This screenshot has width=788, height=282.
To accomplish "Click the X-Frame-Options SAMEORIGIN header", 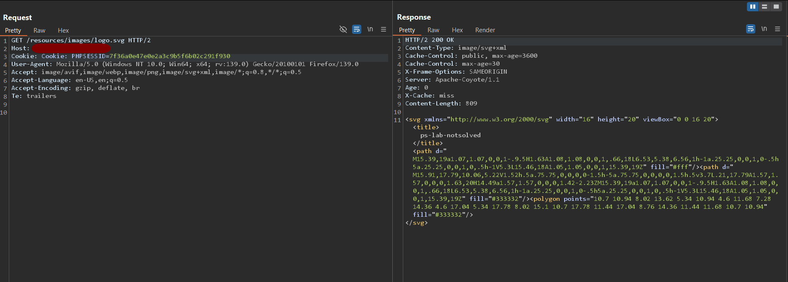I will [x=456, y=72].
